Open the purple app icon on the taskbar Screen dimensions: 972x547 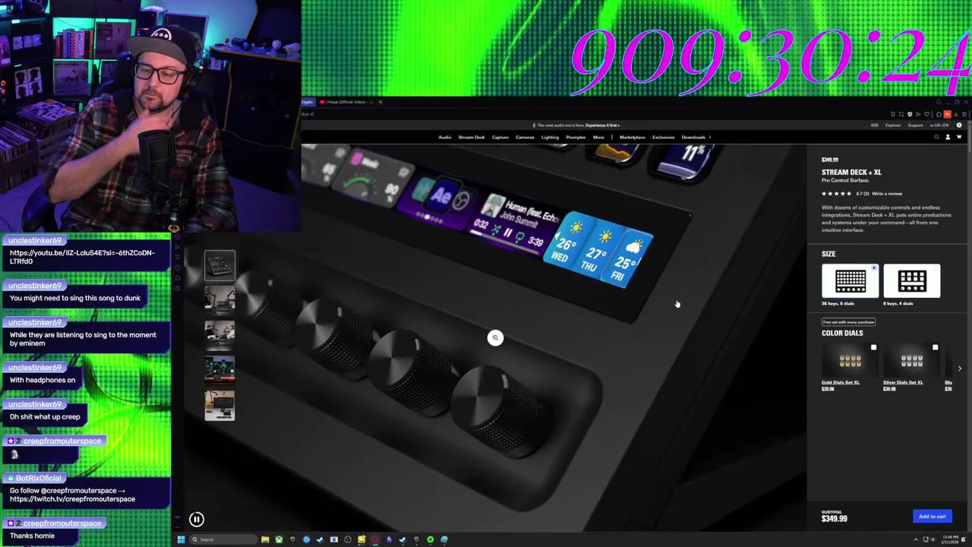(389, 539)
